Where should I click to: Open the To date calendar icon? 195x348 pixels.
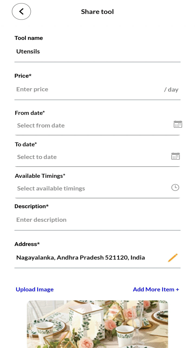click(x=175, y=156)
